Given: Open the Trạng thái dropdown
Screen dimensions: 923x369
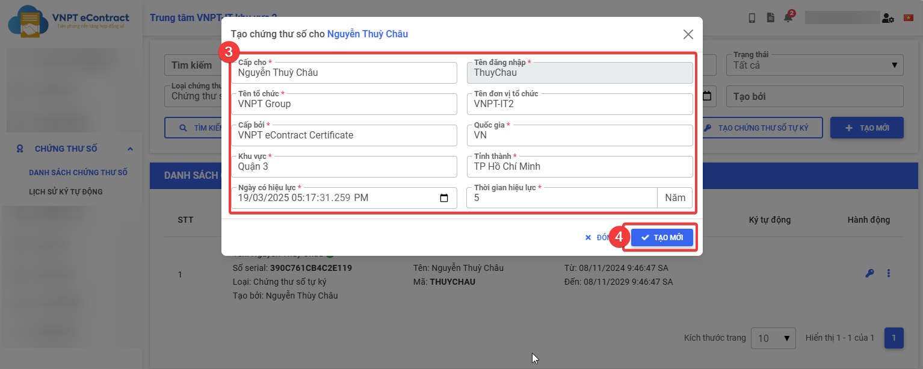Looking at the screenshot, I should coord(815,65).
